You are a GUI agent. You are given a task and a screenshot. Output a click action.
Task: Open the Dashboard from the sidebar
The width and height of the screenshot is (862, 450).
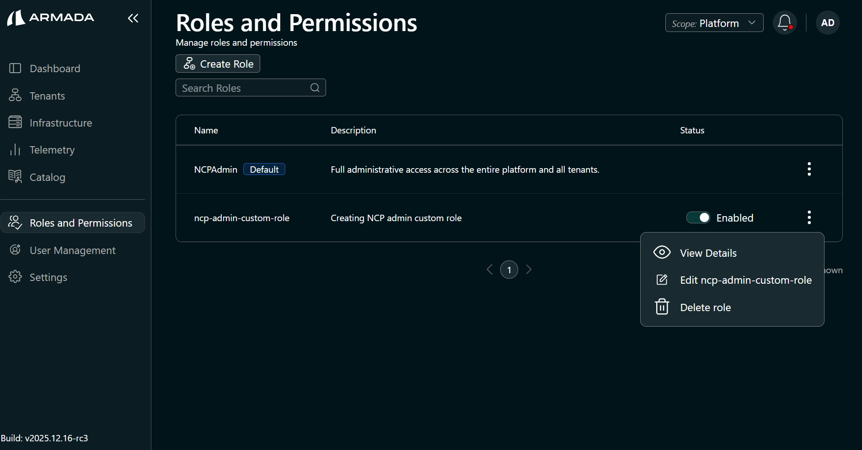(54, 68)
